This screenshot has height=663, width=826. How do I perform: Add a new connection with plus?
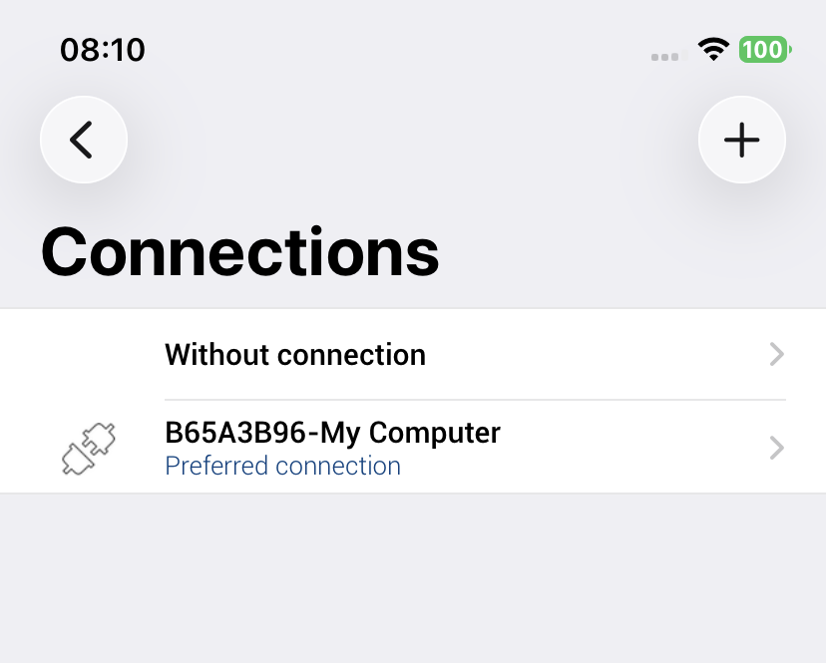click(741, 141)
